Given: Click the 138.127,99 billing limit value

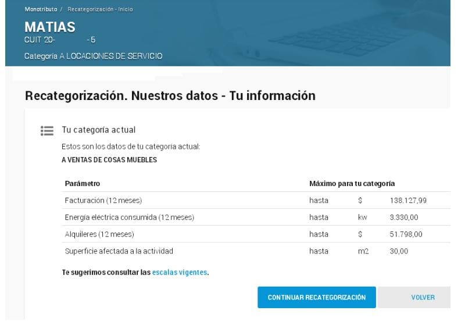Looking at the screenshot, I should click(x=408, y=201).
